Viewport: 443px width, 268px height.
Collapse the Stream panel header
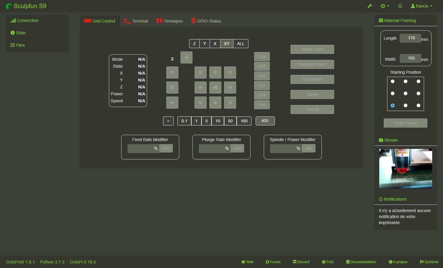click(x=388, y=140)
